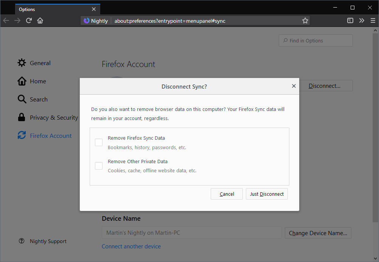Go forward using the forward arrow

tap(17, 20)
